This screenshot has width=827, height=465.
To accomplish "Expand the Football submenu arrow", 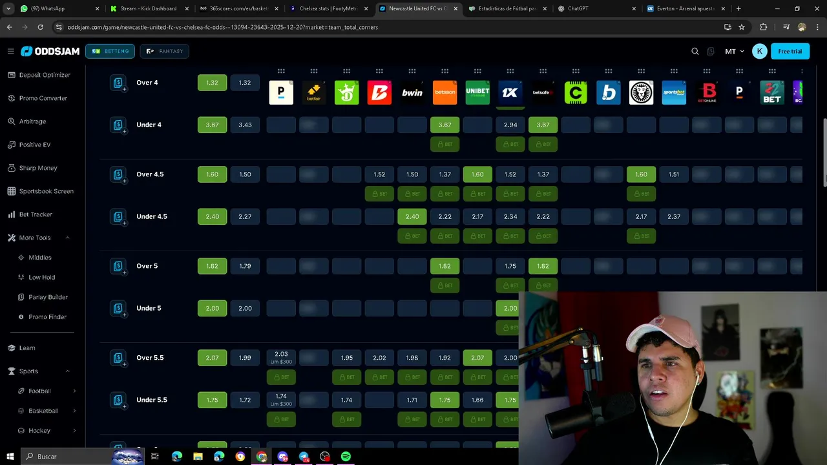I will tap(74, 391).
